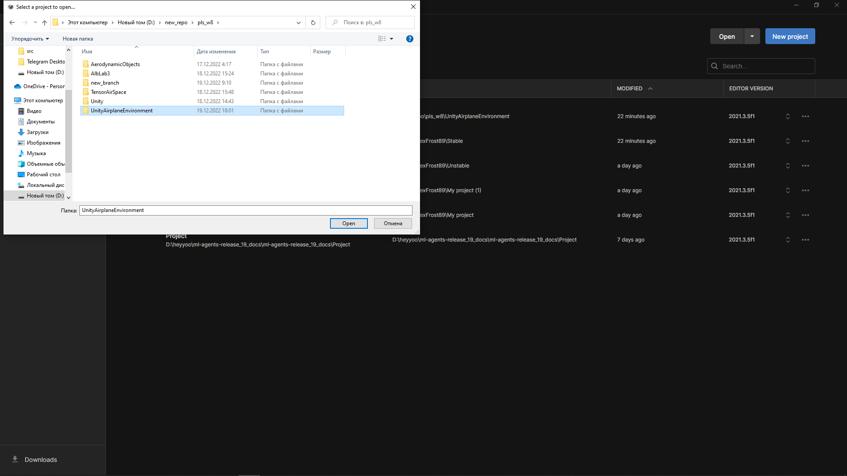Viewport: 847px width, 476px height.
Task: Sort by Дата изменения column
Action: [x=225, y=52]
